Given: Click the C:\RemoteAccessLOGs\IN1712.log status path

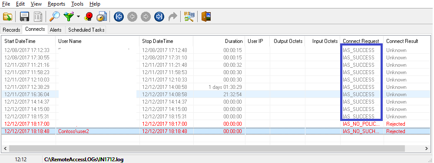Looking at the screenshot, I should (84, 160).
